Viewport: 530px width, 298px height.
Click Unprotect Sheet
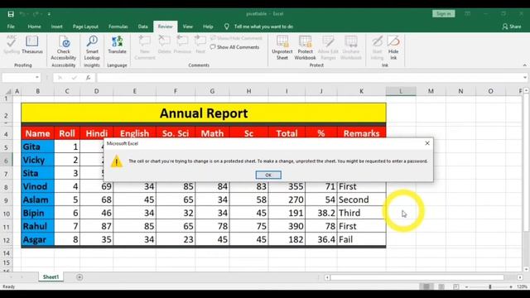pos(282,48)
